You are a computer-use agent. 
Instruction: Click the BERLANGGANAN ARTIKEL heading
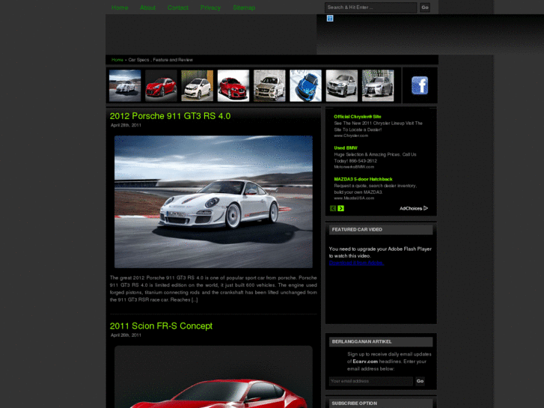(x=361, y=341)
